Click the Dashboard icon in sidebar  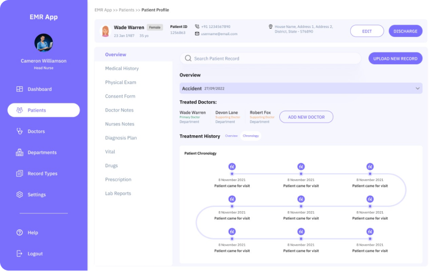[19, 89]
